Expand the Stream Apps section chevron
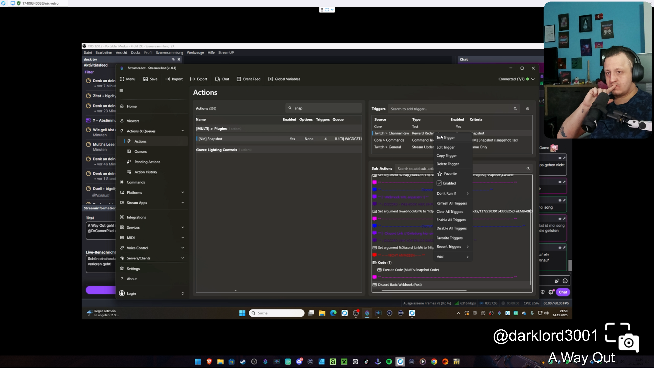The image size is (654, 368). (183, 202)
